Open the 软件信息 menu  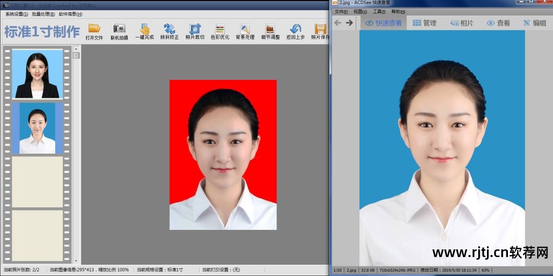pos(70,14)
